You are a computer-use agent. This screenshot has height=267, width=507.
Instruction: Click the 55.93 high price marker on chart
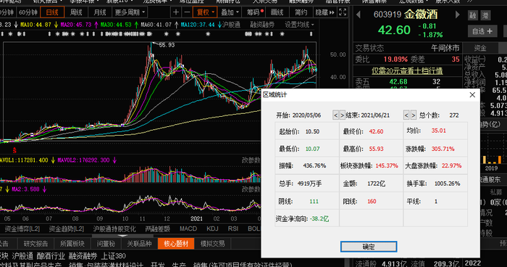167,45
